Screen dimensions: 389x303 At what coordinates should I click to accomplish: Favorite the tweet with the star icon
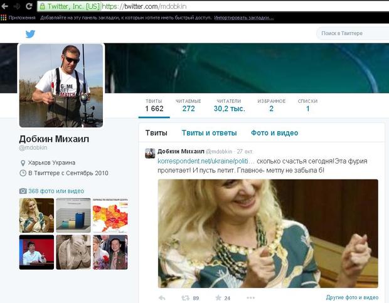[218, 297]
